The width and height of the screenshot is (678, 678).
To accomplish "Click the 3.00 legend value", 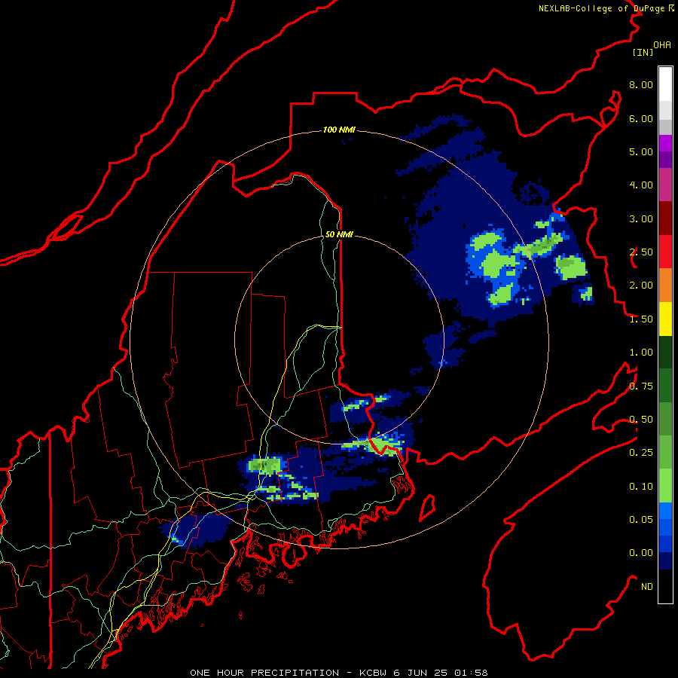I will click(641, 218).
